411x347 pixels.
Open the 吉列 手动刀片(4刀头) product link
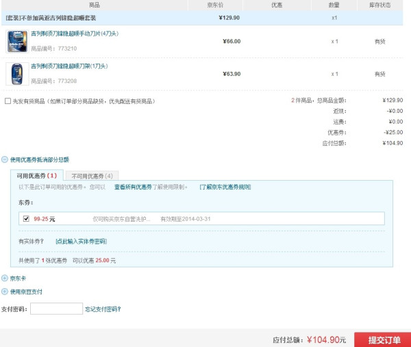coord(75,34)
